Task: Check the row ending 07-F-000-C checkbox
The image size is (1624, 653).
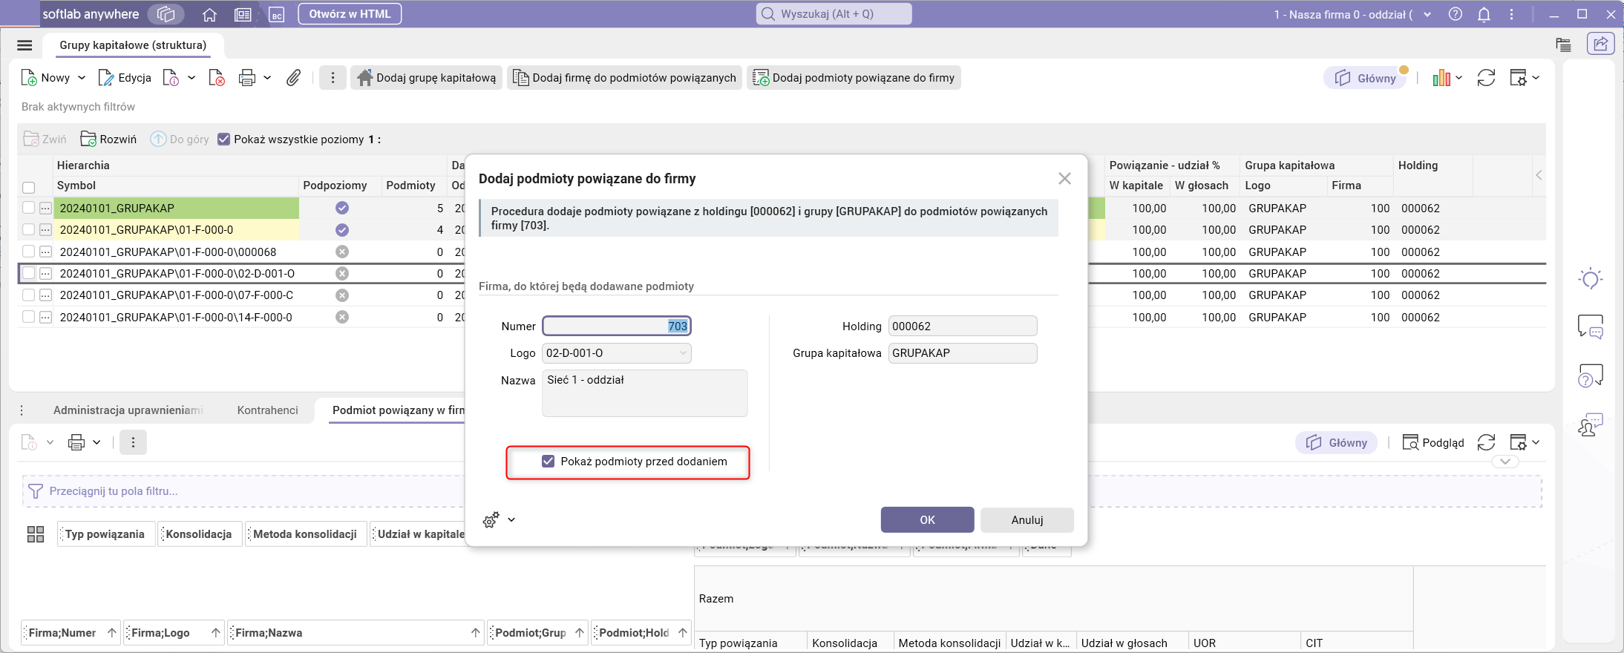Action: coord(29,295)
